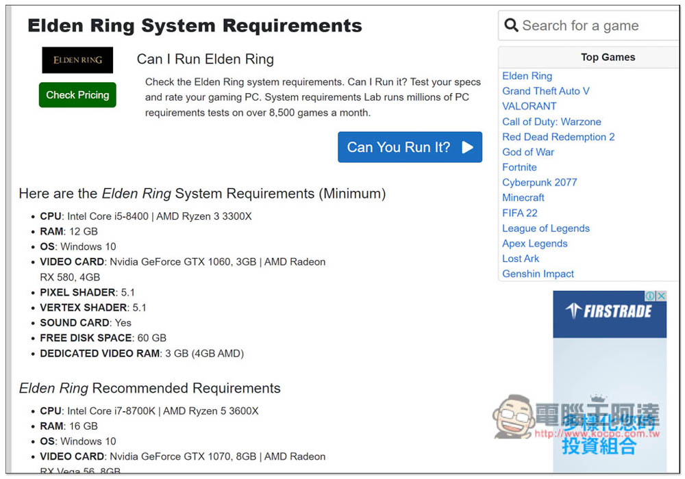Screen dimensions: 685x479
Task: Open the God of War link
Action: pyautogui.click(x=527, y=152)
